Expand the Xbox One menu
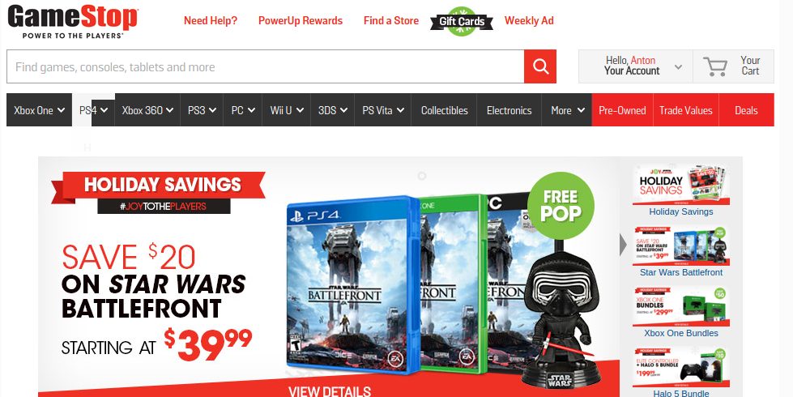793x397 pixels. pyautogui.click(x=39, y=109)
